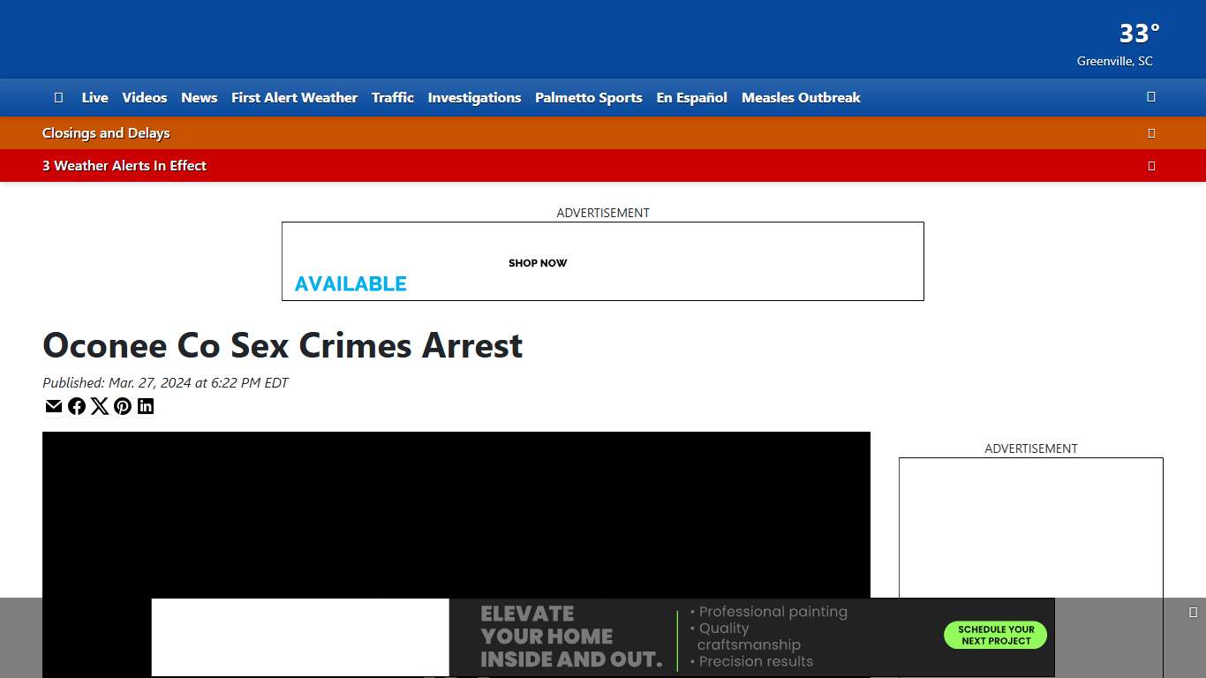Click the Pinterest share icon
Screen dimensions: 1206x678
[123, 406]
